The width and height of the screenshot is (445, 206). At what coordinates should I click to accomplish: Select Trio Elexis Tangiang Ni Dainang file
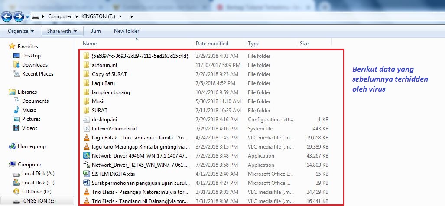point(140,201)
